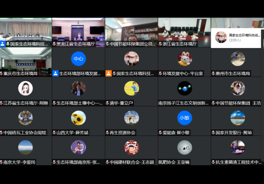Viewport: 264px width, 184px height.
Task: Click muted mic icon beside 惠州市生态环境局
Action: (214, 73)
